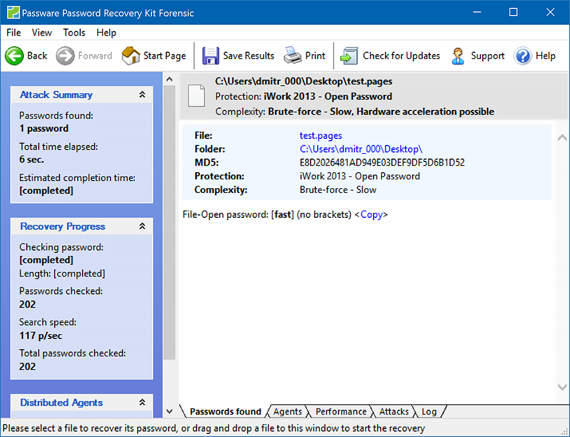Screen dimensions: 570x437
Task: Collapse the Recovery Progress panel
Action: pyautogui.click(x=142, y=226)
